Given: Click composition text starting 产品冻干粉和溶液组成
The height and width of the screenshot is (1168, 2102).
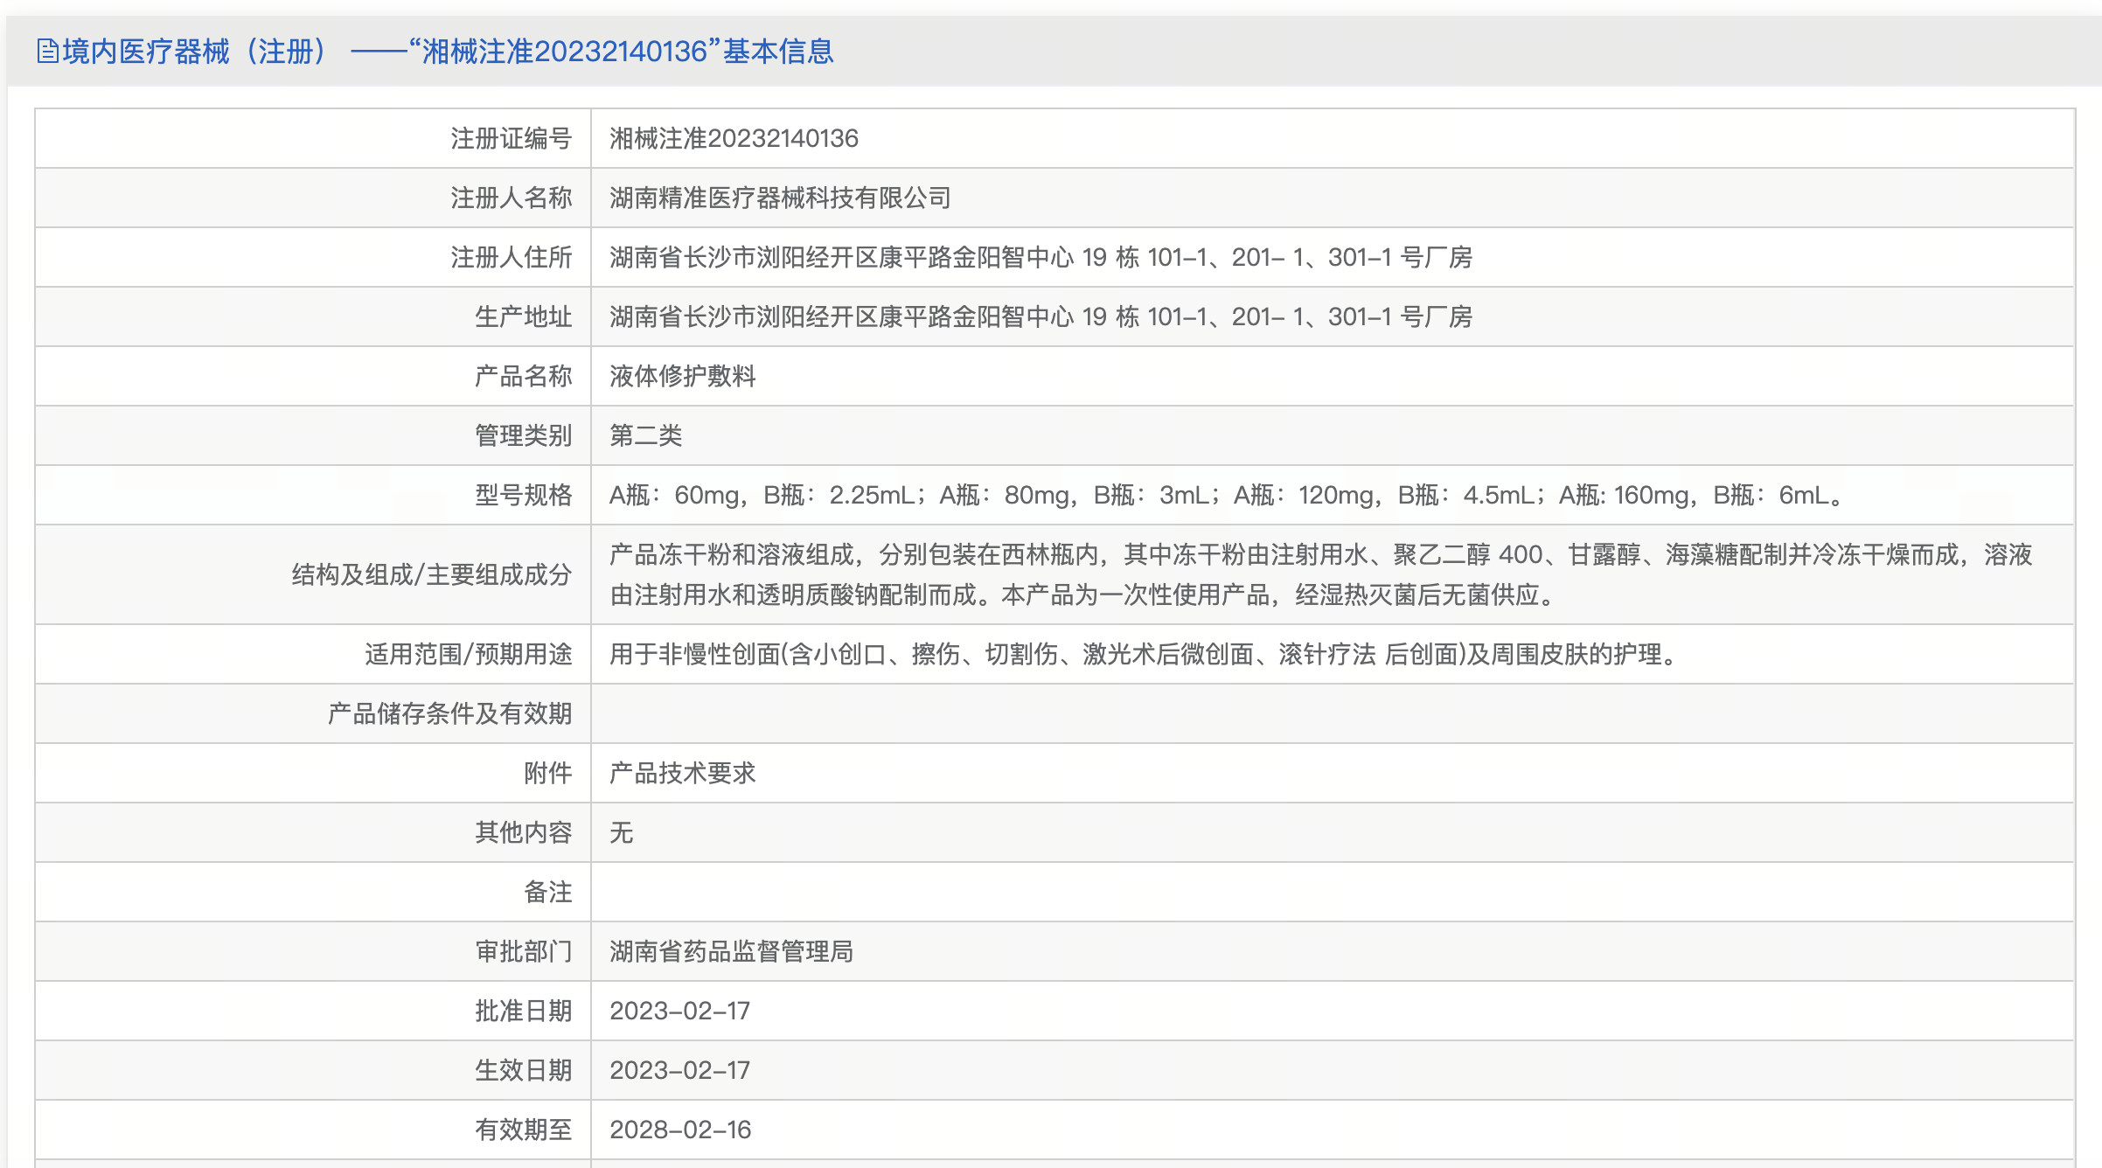Looking at the screenshot, I should [x=1320, y=574].
